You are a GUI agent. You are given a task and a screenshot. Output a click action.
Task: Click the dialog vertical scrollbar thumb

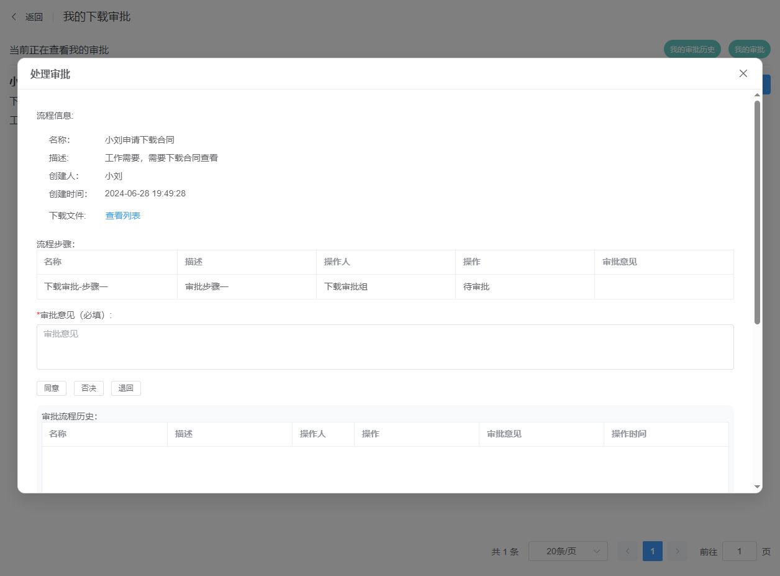coord(757,211)
